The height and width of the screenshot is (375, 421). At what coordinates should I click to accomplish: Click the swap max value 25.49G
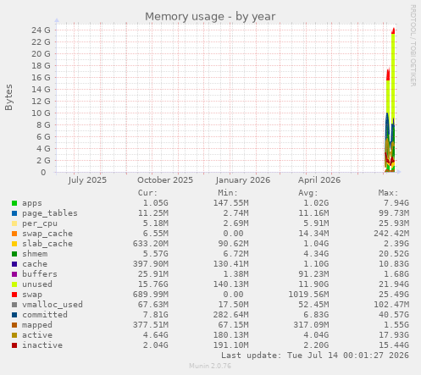tap(394, 295)
